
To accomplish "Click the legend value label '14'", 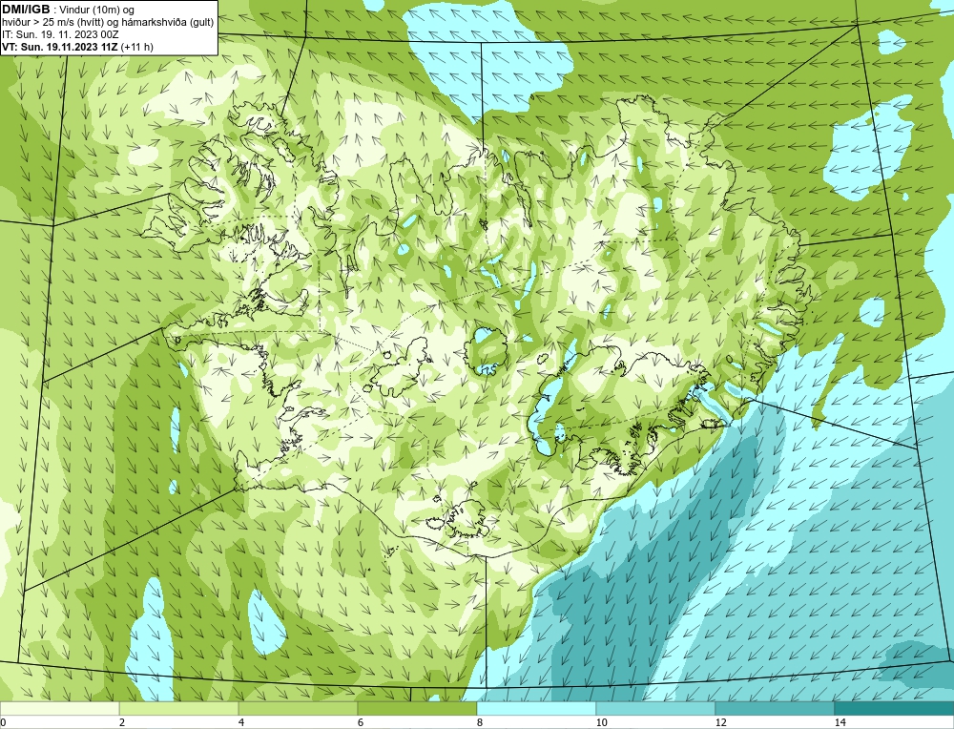I will click(x=840, y=722).
